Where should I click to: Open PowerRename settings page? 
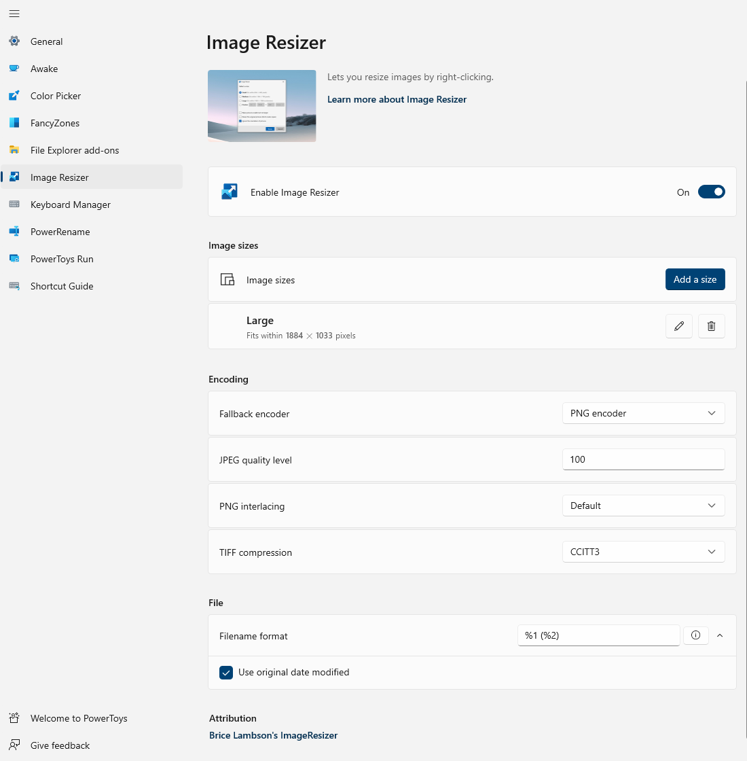(x=92, y=232)
